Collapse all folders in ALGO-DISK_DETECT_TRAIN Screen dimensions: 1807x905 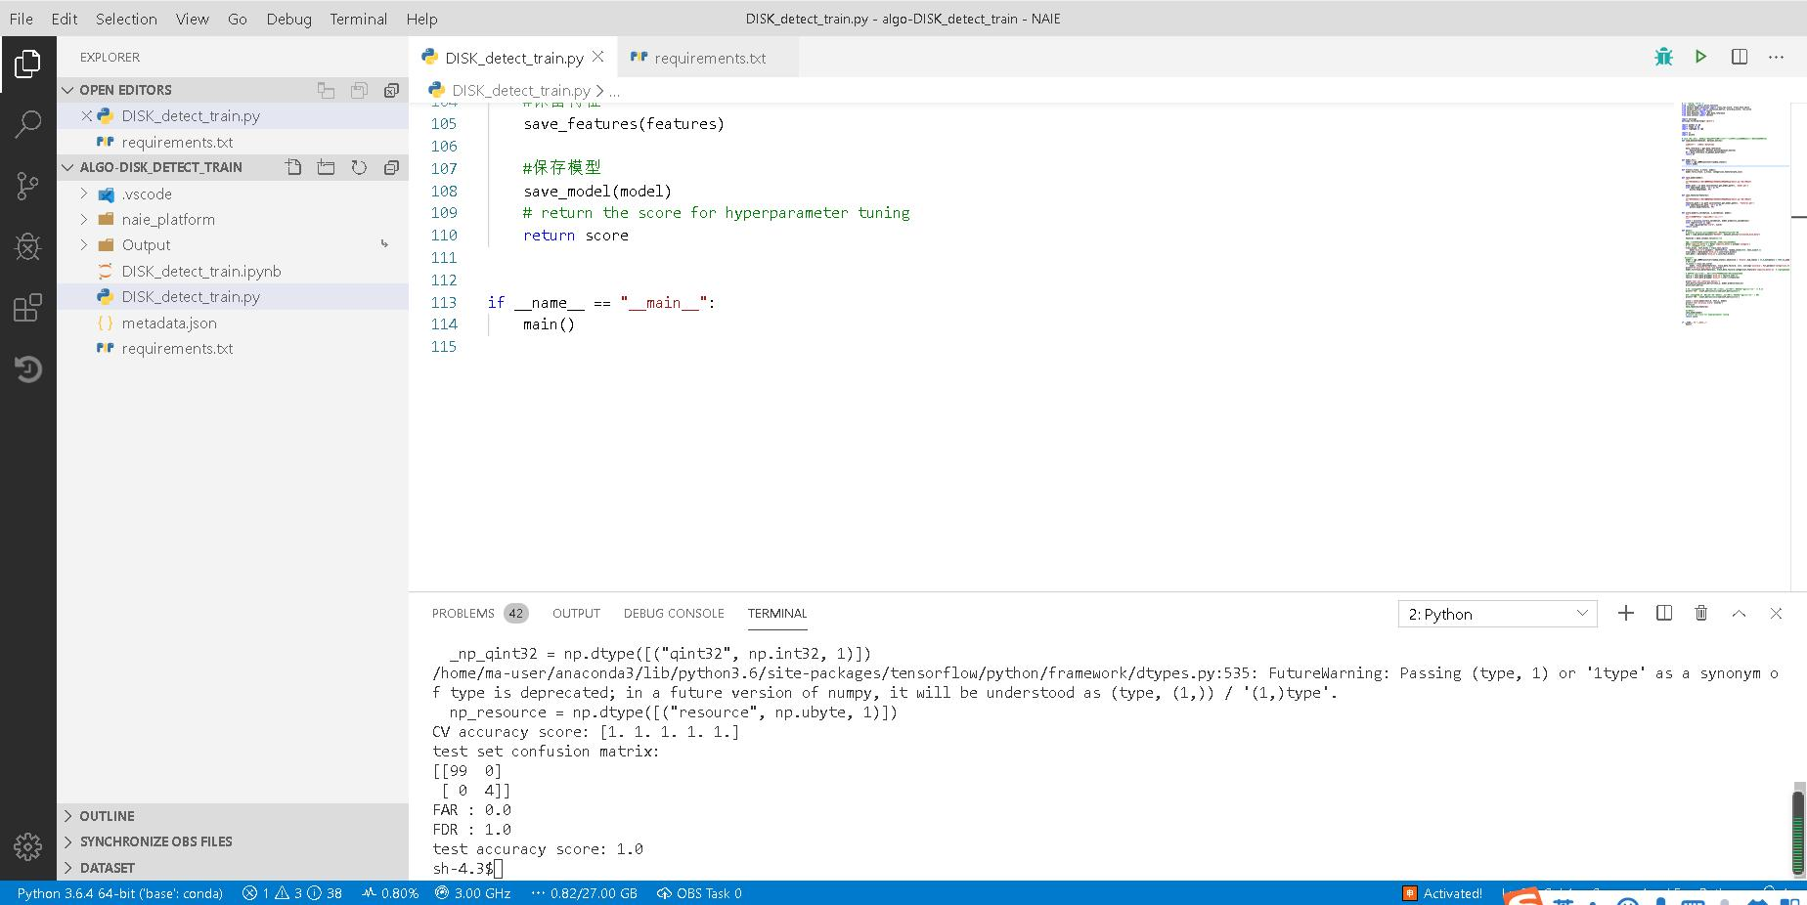(391, 167)
